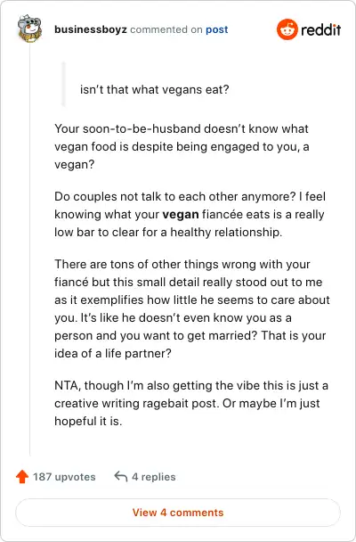Click the paragraph starting 'Your soon-to-be-husband'
This screenshot has width=356, height=542.
(x=182, y=146)
